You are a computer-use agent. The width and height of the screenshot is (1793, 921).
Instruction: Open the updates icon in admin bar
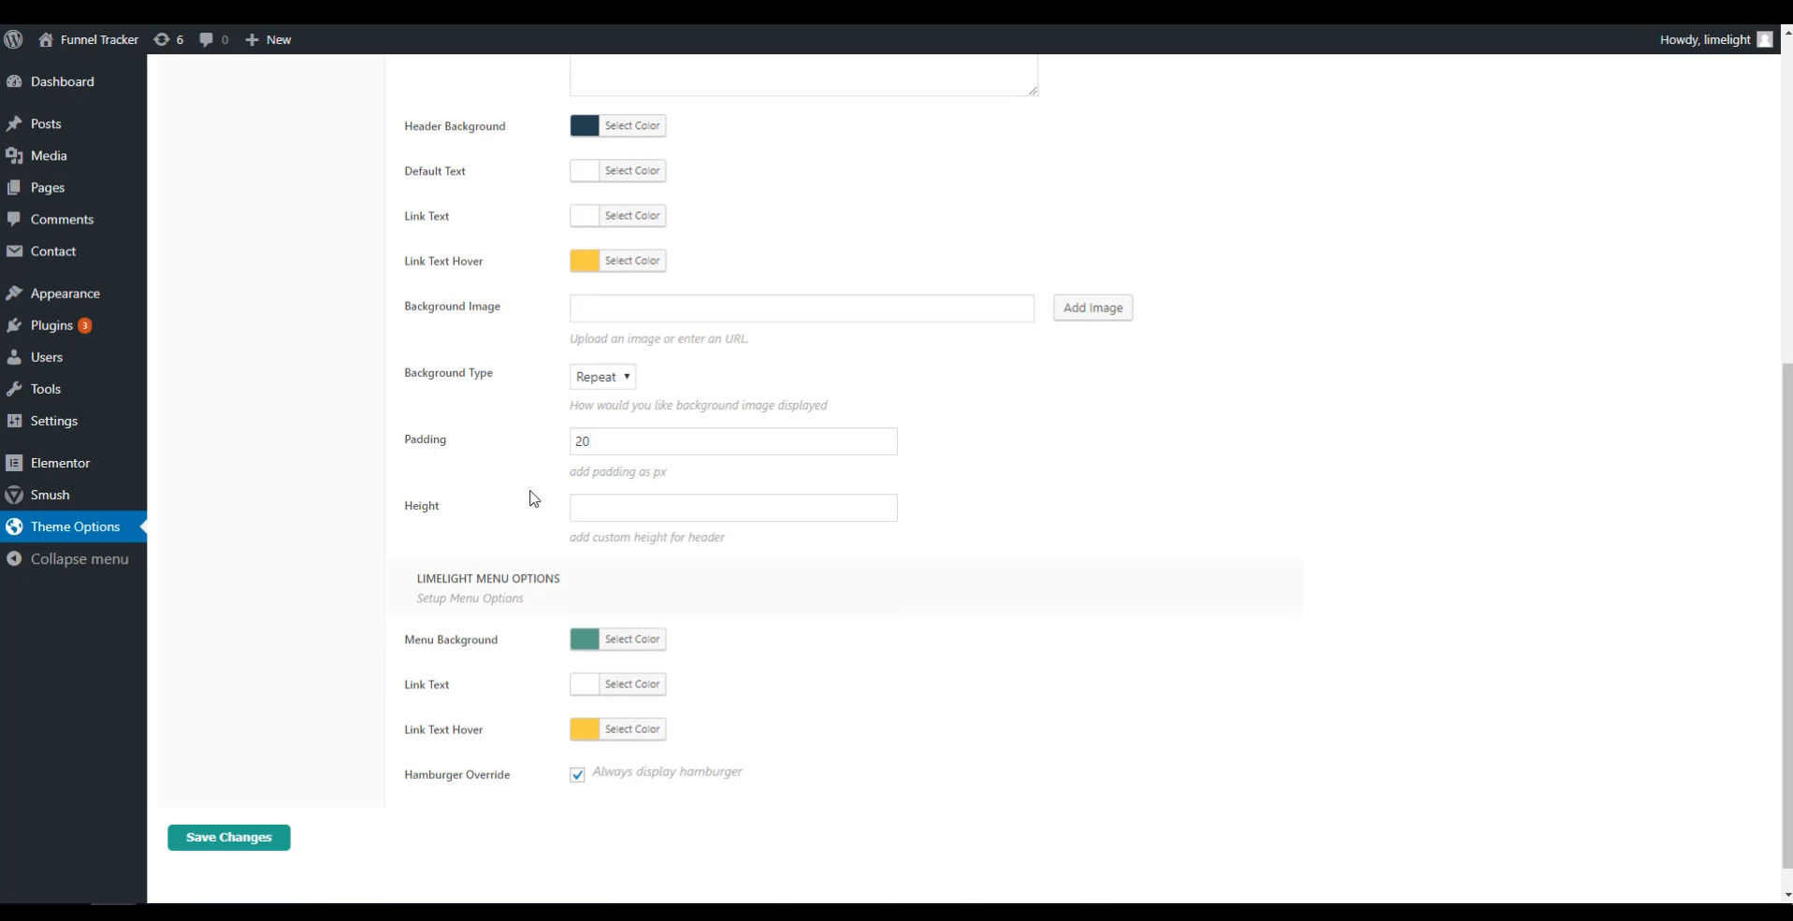162,39
